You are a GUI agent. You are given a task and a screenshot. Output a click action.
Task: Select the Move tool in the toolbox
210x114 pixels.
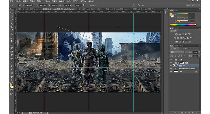click(12, 13)
